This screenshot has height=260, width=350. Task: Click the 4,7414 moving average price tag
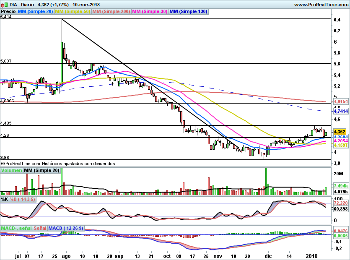click(341, 111)
